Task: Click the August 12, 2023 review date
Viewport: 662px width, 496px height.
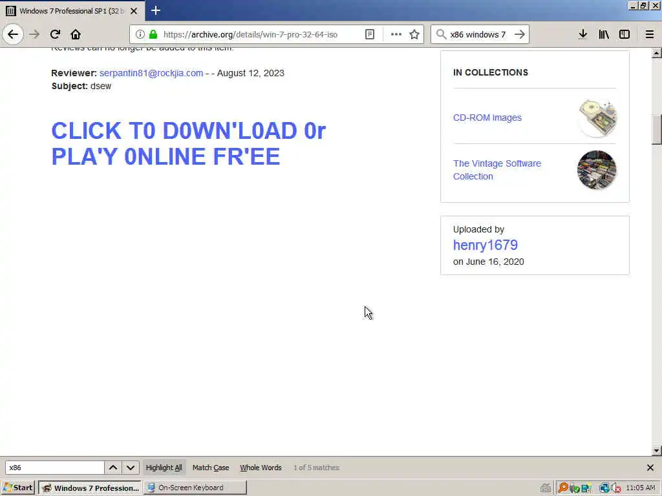Action: click(250, 73)
